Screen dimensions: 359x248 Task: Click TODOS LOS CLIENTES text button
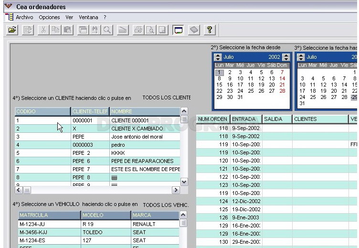point(167,97)
